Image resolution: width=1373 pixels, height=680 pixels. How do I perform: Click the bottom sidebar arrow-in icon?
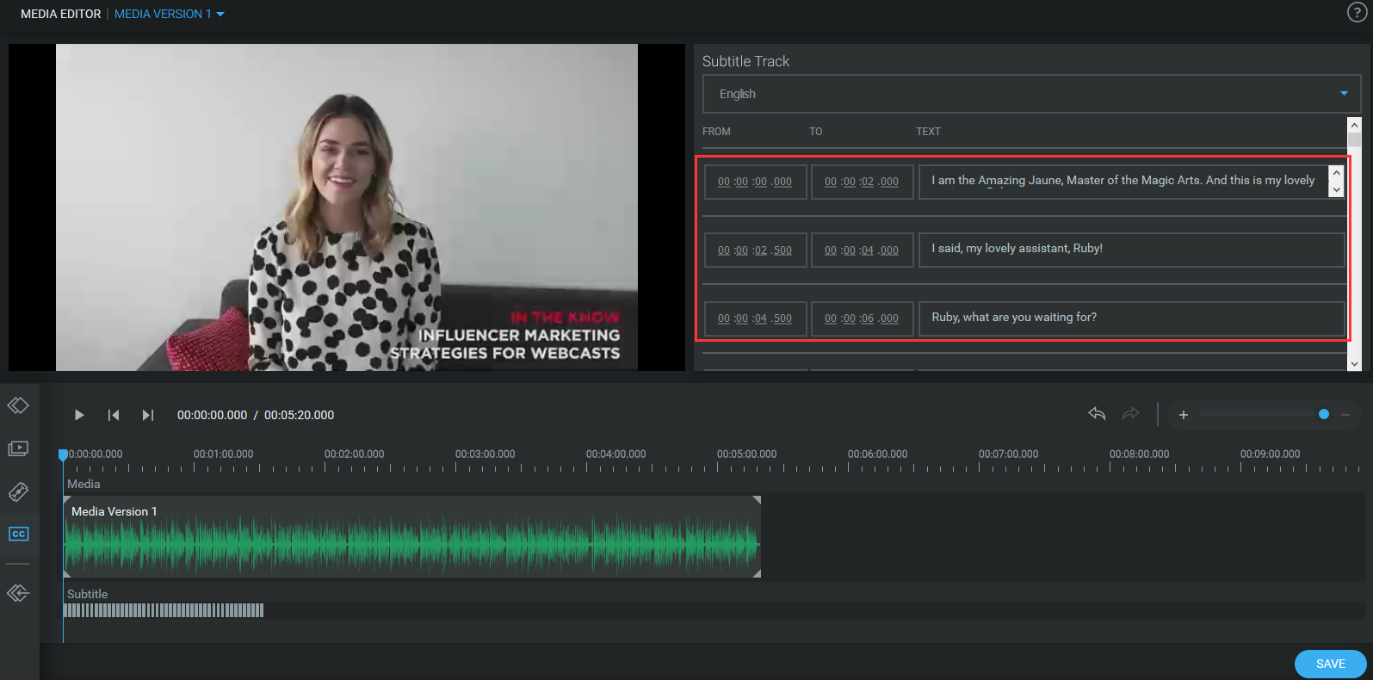(19, 593)
